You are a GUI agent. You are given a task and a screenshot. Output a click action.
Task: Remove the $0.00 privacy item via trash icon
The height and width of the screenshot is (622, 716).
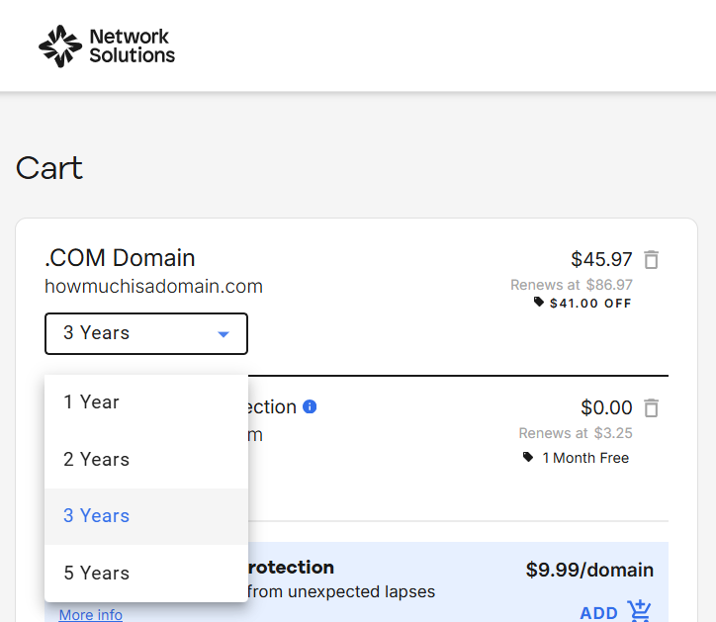[651, 407]
